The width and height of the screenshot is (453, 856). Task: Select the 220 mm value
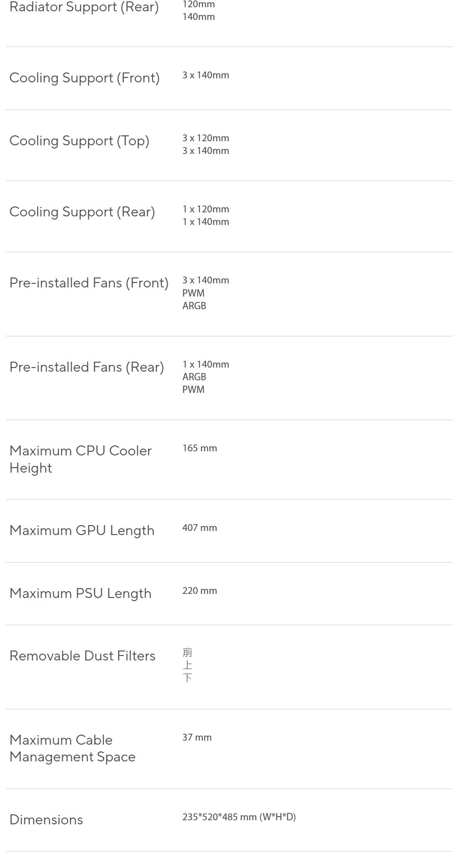pos(200,591)
